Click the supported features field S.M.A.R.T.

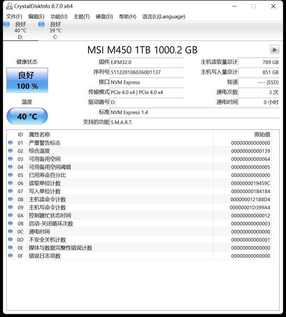(x=194, y=122)
